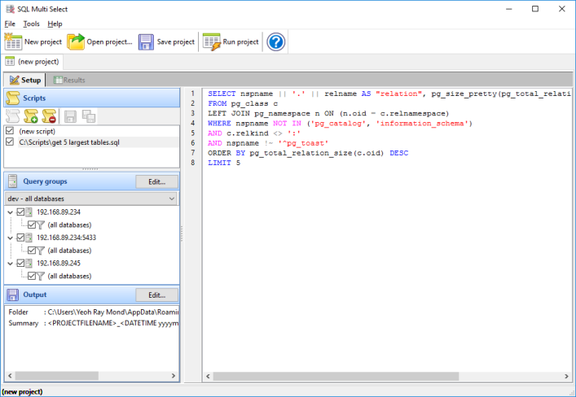Click the remove script icon with red minus
This screenshot has width=576, height=397.
[x=49, y=117]
